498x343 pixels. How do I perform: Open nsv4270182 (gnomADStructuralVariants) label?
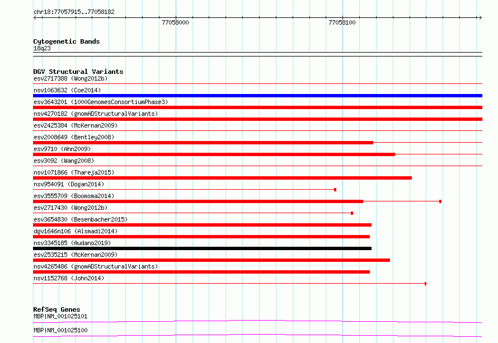(x=96, y=114)
